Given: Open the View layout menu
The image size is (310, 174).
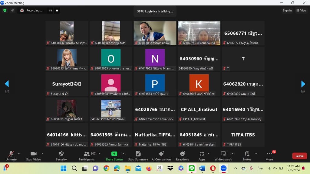Looking at the screenshot, I should (301, 11).
